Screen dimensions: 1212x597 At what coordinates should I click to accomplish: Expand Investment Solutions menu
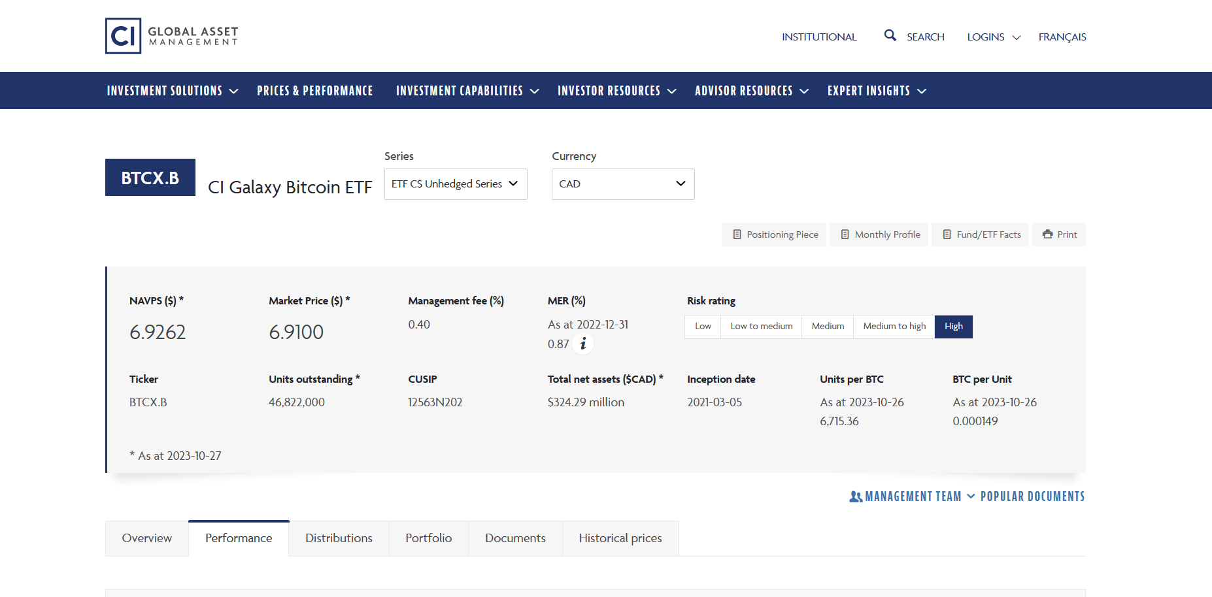[x=173, y=91]
